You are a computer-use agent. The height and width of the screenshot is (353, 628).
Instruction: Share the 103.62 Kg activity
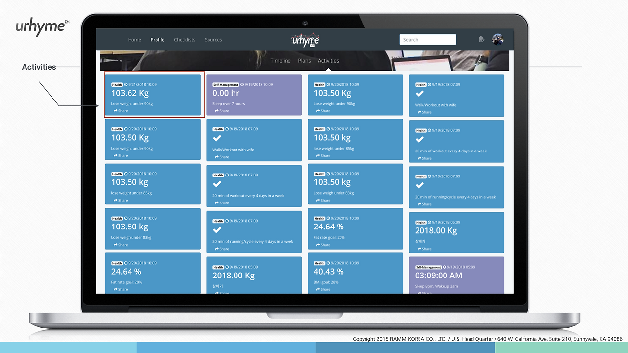[x=121, y=111]
